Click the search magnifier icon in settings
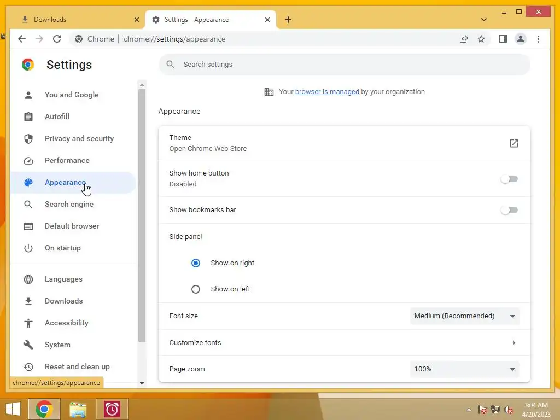Image resolution: width=560 pixels, height=420 pixels. click(x=171, y=65)
